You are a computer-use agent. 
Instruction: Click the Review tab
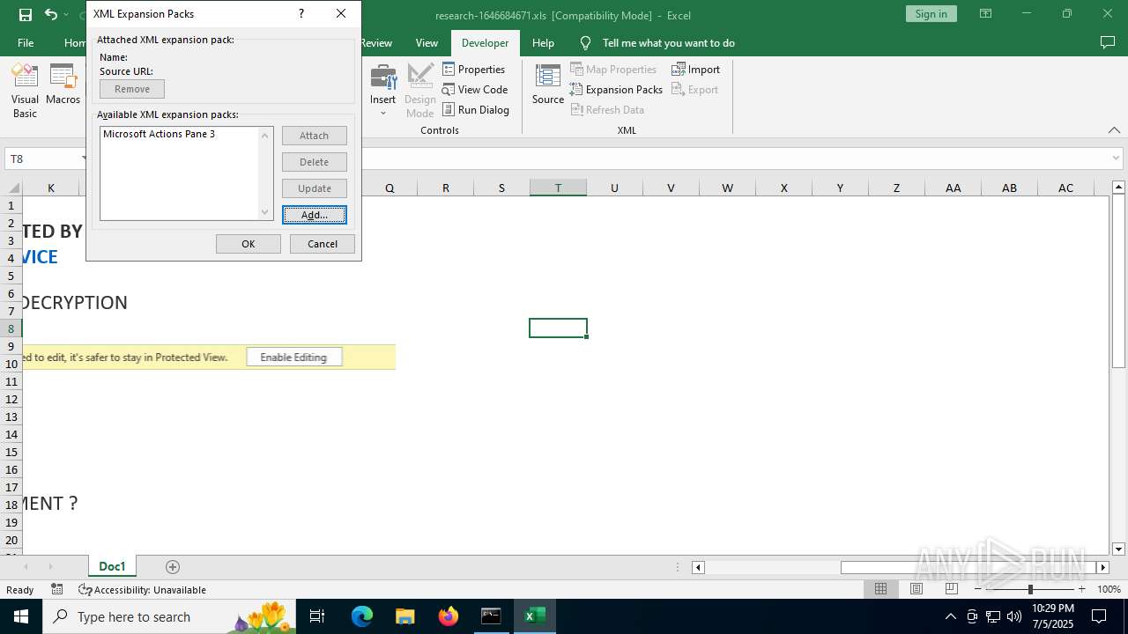376,42
